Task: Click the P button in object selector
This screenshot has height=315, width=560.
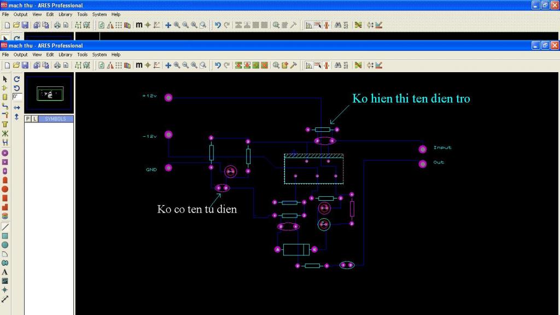Action: (28, 119)
